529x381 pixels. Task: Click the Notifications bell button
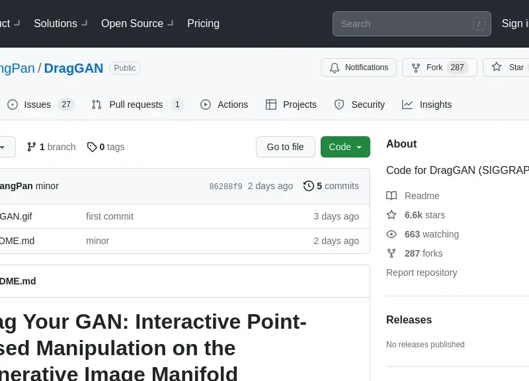[358, 67]
